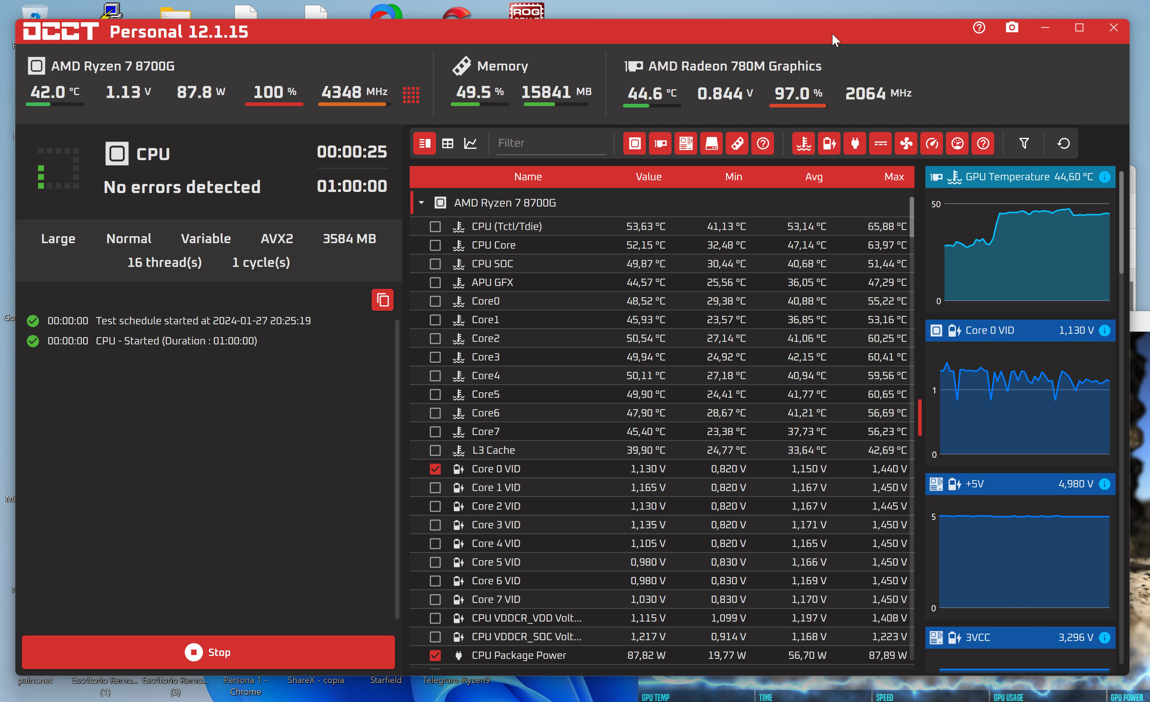Click the log entry 'CPU - Started (Duration : 01:00:00)'

pos(176,341)
